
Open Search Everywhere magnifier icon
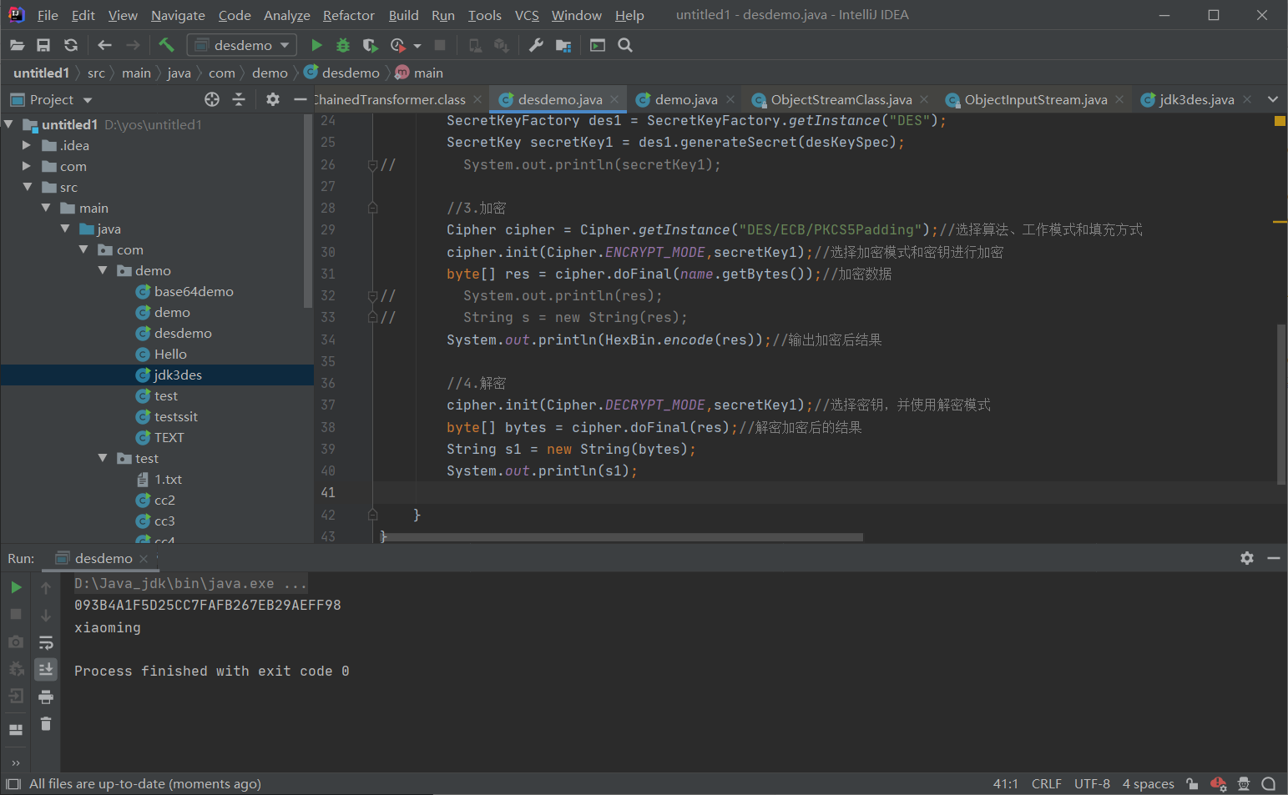click(x=625, y=45)
